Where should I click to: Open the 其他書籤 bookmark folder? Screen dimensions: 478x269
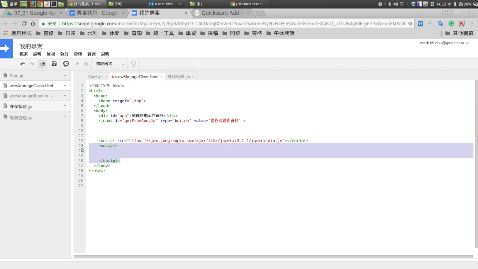(459, 33)
